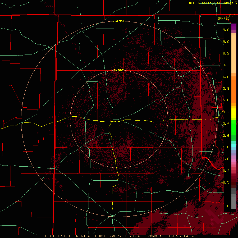Click the DKD label above the legend
Image resolution: width=238 pixels, height=238 pixels.
[x=232, y=16]
